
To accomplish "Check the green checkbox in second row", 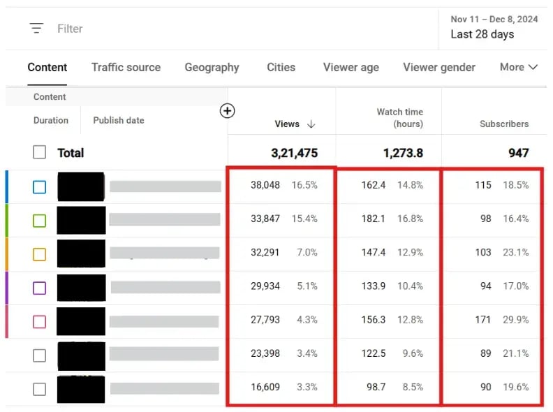I will pyautogui.click(x=40, y=221).
